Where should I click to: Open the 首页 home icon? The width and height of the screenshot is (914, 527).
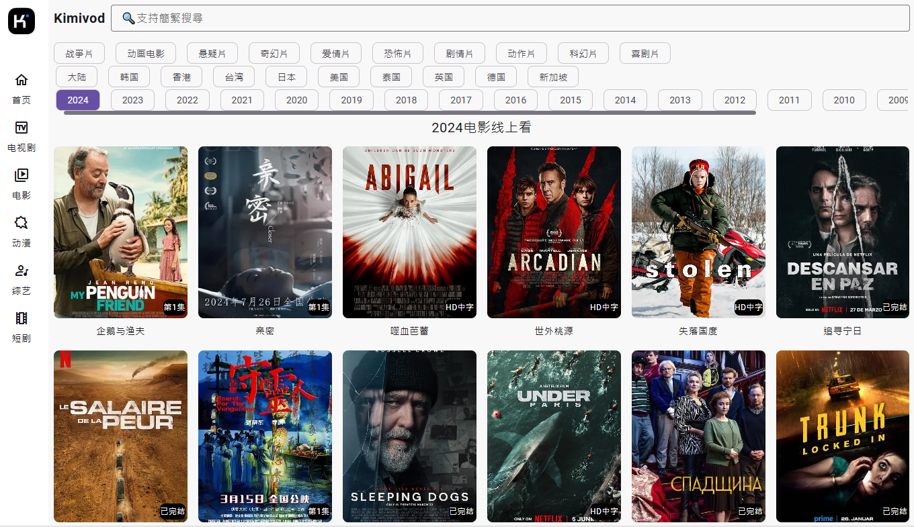click(22, 80)
